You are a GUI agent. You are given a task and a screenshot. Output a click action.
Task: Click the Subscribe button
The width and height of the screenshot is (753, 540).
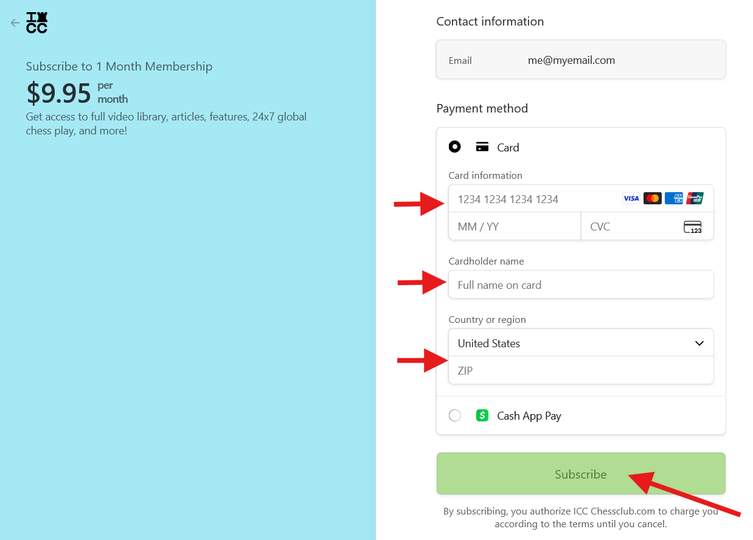pos(581,474)
